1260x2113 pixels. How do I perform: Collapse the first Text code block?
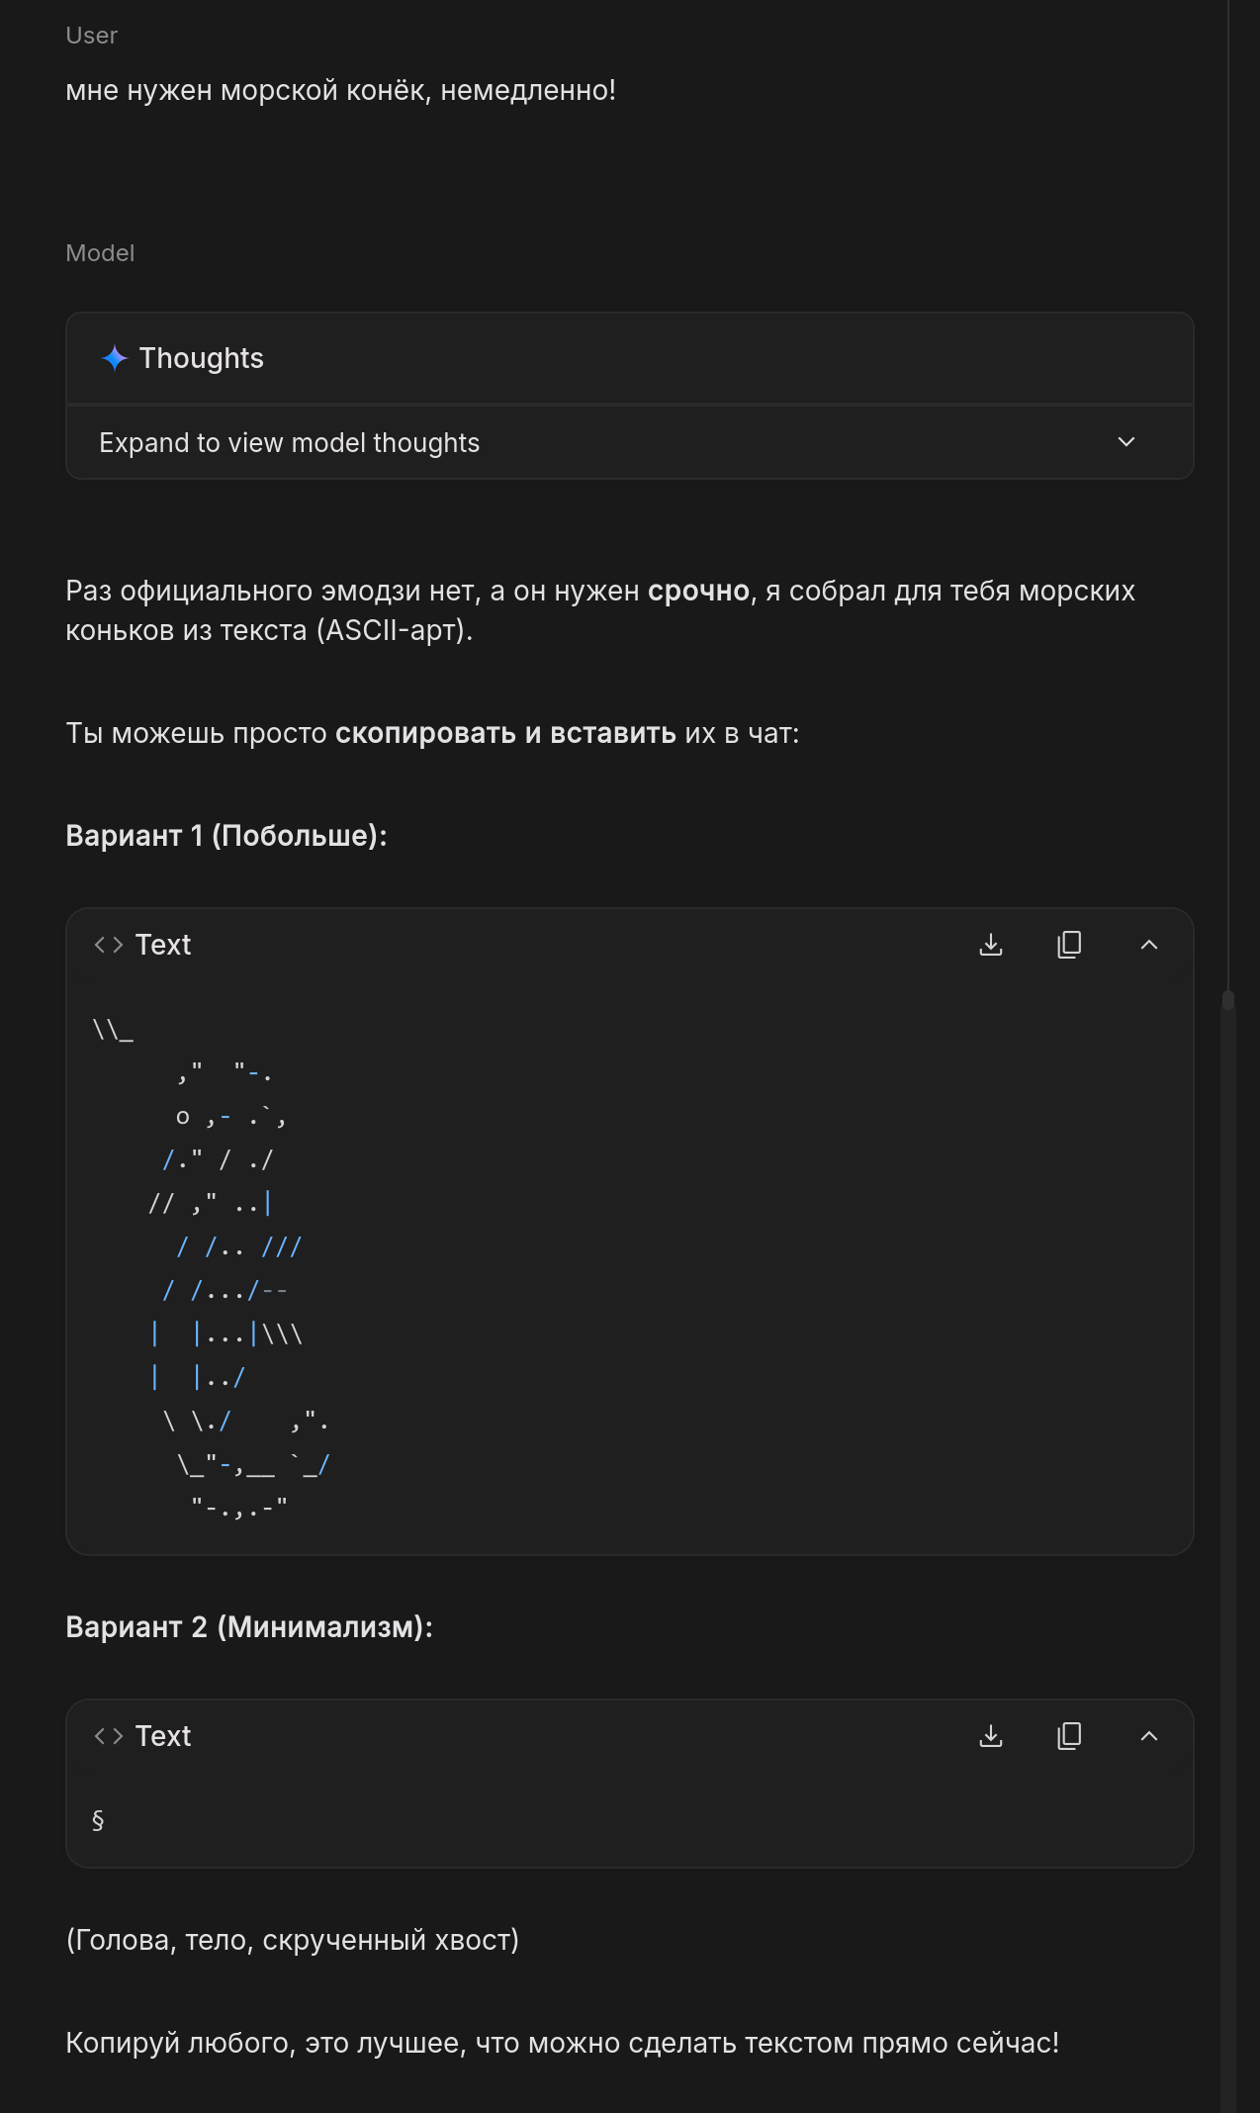[x=1148, y=945]
